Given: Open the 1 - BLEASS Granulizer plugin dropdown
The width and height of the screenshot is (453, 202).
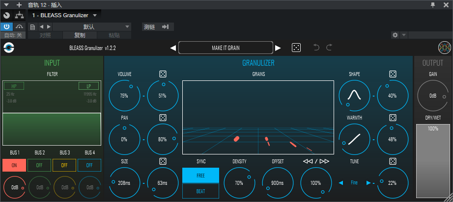Looking at the screenshot, I should [x=64, y=15].
